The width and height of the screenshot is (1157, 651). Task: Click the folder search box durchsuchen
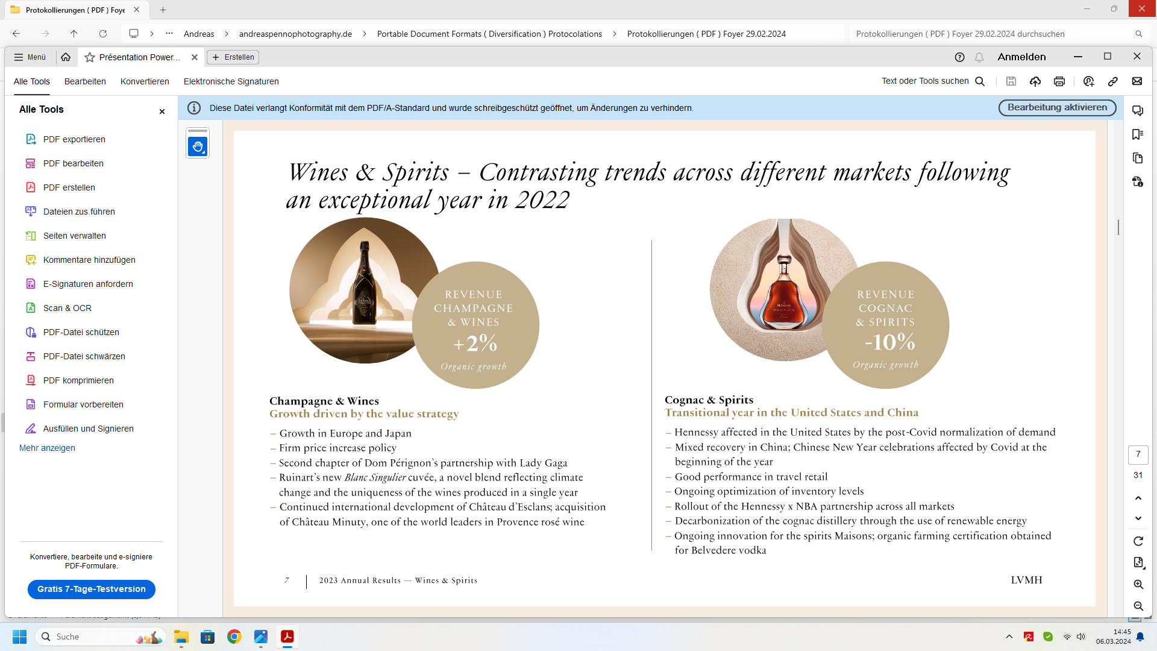[998, 34]
